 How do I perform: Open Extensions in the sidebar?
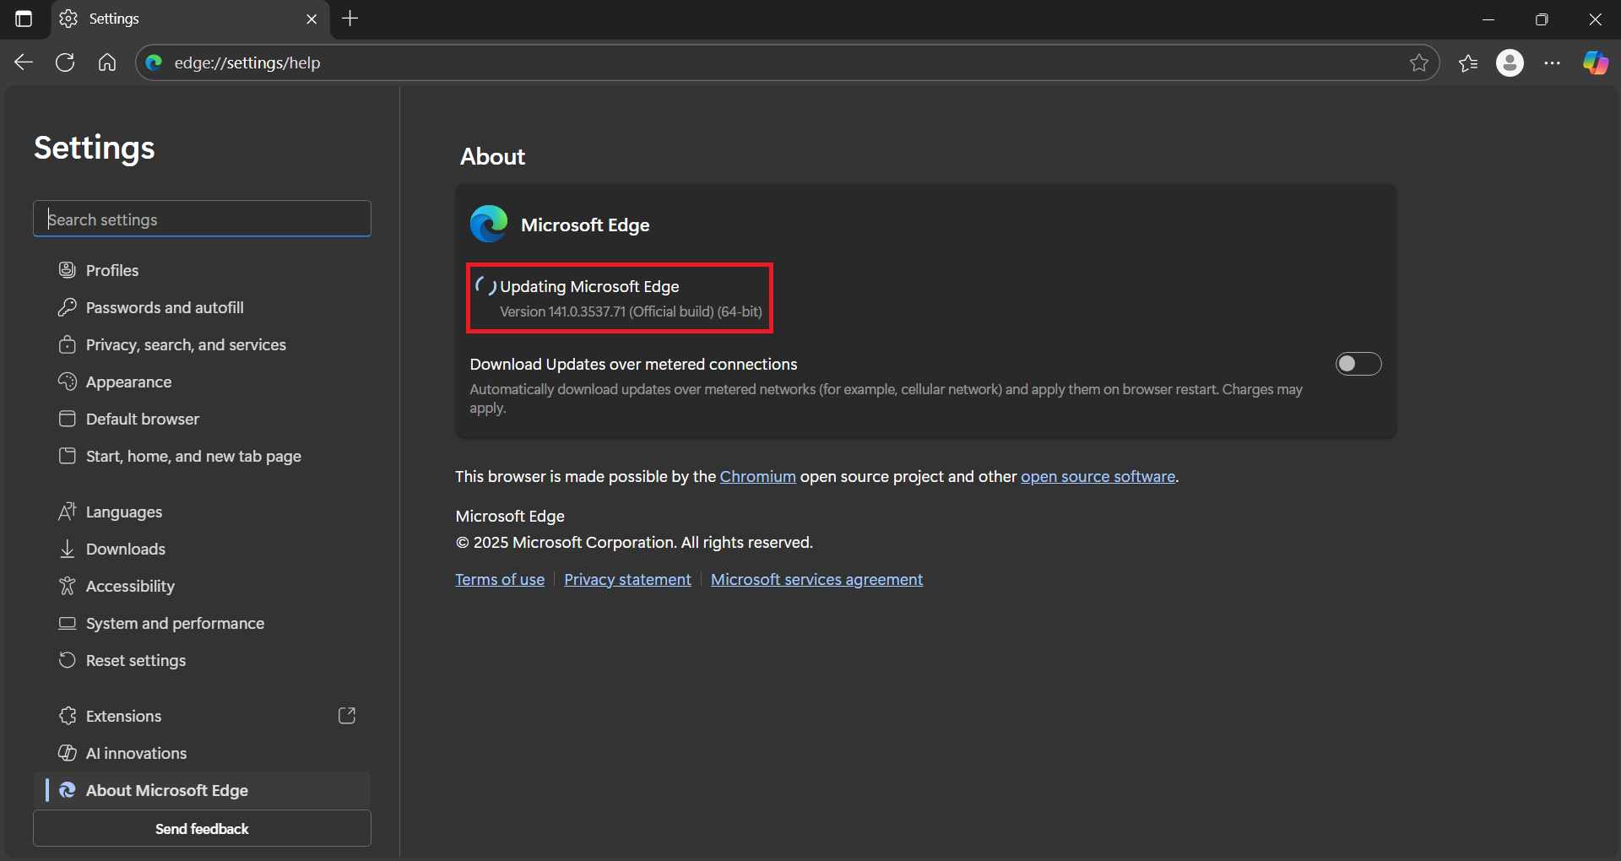tap(123, 716)
